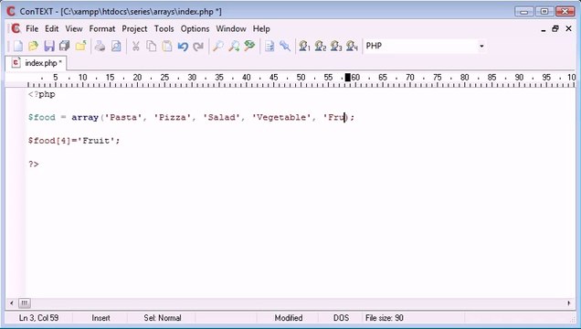Click the 'array' keyword in code
This screenshot has height=329, width=581.
tap(85, 118)
